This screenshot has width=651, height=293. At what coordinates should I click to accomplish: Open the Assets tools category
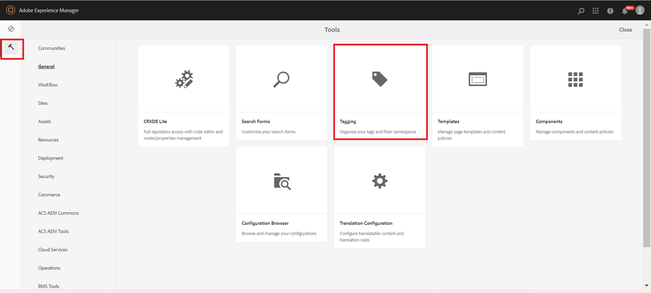pos(44,121)
